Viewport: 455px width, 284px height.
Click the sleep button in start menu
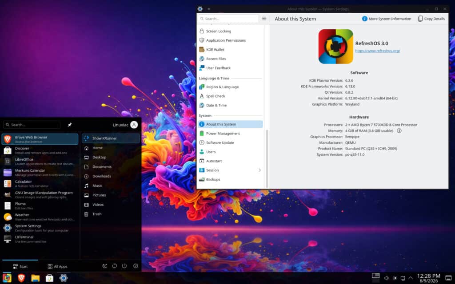[105, 266]
